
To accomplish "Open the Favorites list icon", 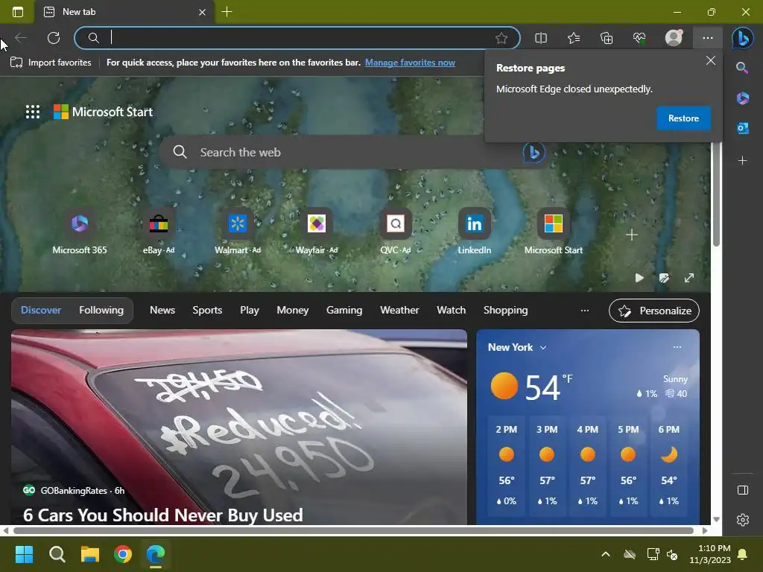I will coord(574,38).
